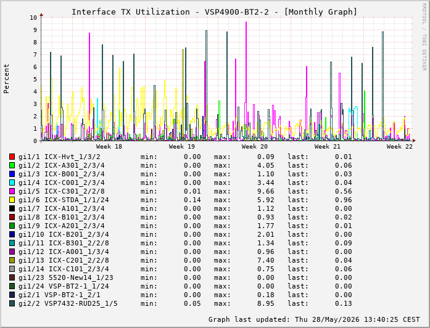Click legend label gi1/1 ICX-Hvt_1/3/2
This screenshot has height=328, width=430.
[x=59, y=157]
